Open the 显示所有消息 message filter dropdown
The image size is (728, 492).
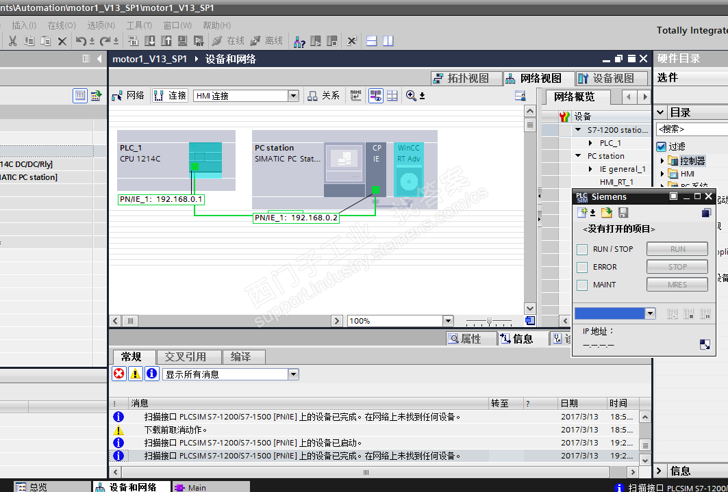click(293, 374)
